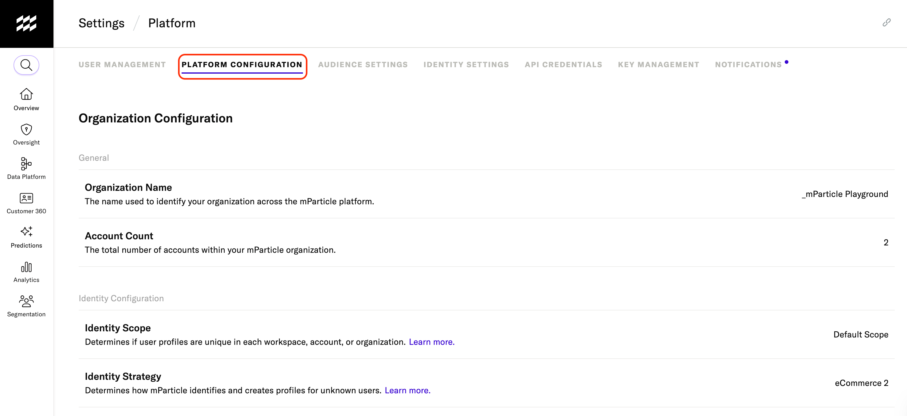Screen dimensions: 907x416
Task: Open Key Management tab
Action: point(658,65)
